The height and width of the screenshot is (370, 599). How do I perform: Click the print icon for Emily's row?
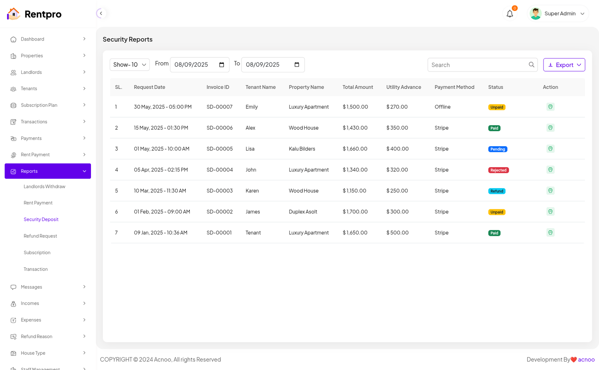click(550, 107)
